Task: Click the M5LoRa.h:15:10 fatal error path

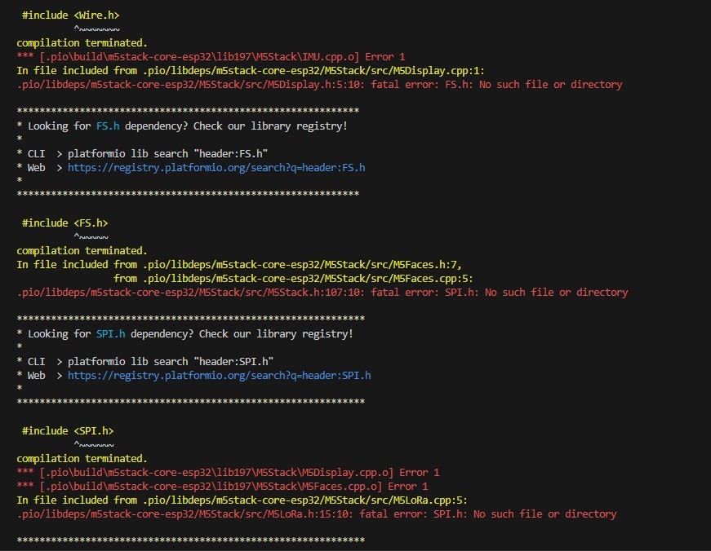Action: tap(184, 514)
